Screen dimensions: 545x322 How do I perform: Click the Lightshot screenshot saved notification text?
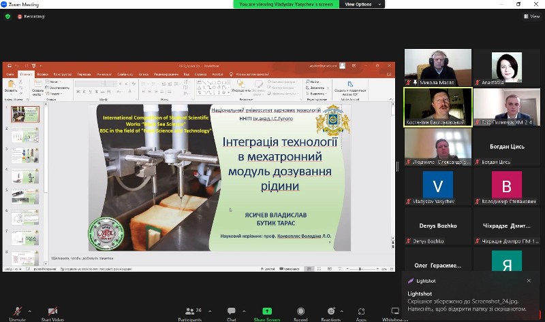467,304
